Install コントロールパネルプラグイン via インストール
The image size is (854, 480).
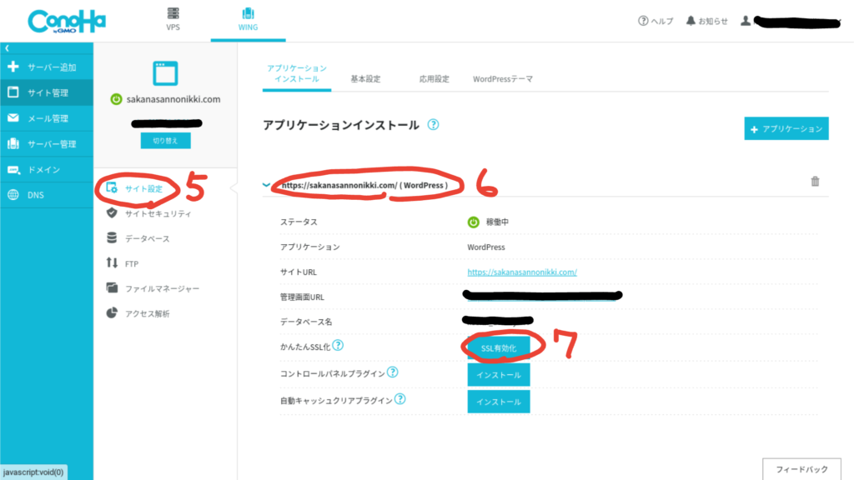pyautogui.click(x=499, y=375)
